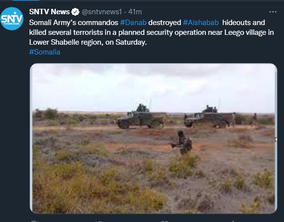Screen dimensions: 284x222
Task: Click the crouching soldier in the photo
Action: point(182,142)
